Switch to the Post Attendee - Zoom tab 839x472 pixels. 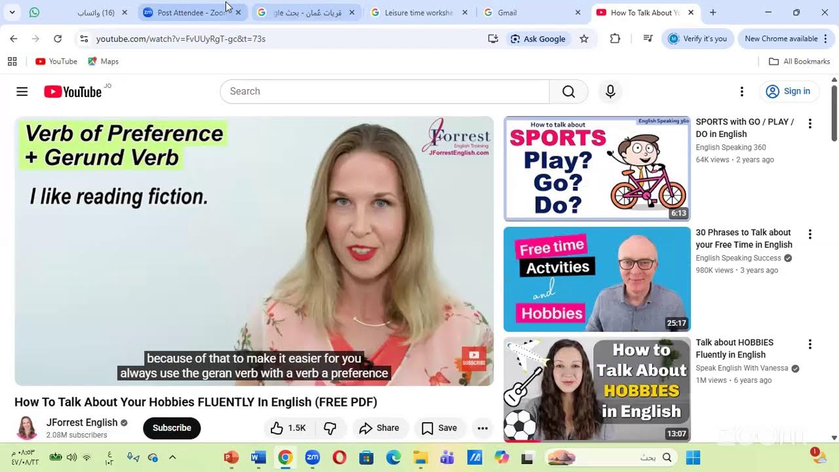pos(193,12)
